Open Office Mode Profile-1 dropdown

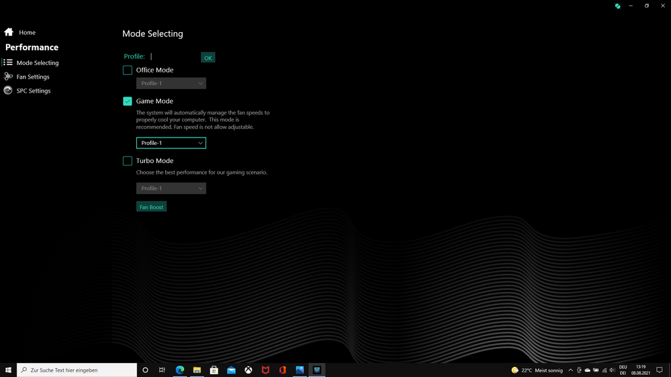(x=171, y=83)
